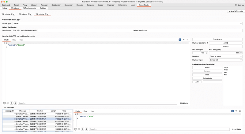
Task: Switch payload editor to Raw view
Action: [14, 40]
